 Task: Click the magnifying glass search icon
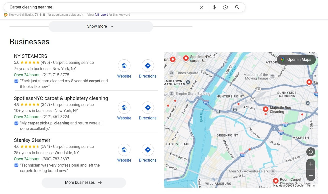coord(237,7)
